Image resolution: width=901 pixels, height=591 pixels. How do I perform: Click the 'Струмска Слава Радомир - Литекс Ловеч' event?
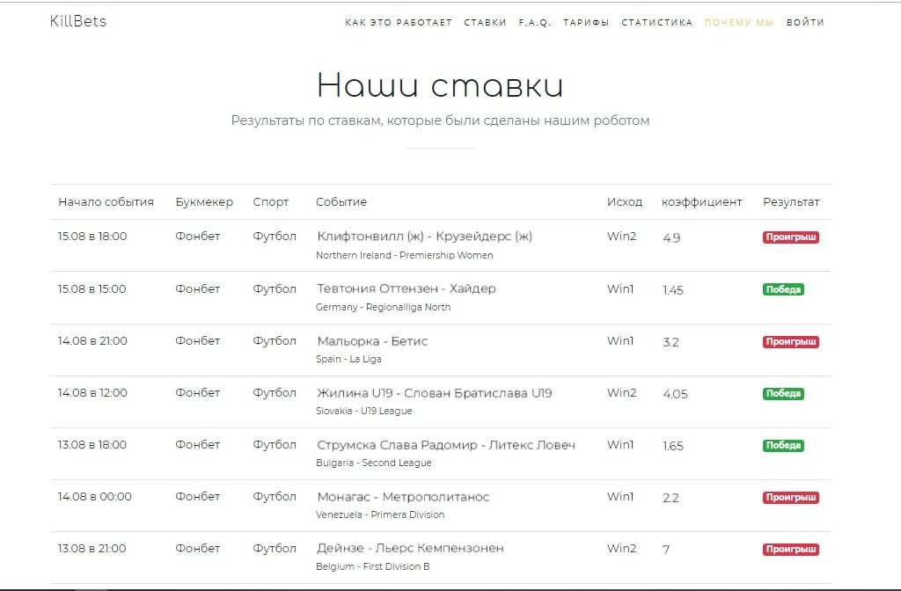446,445
